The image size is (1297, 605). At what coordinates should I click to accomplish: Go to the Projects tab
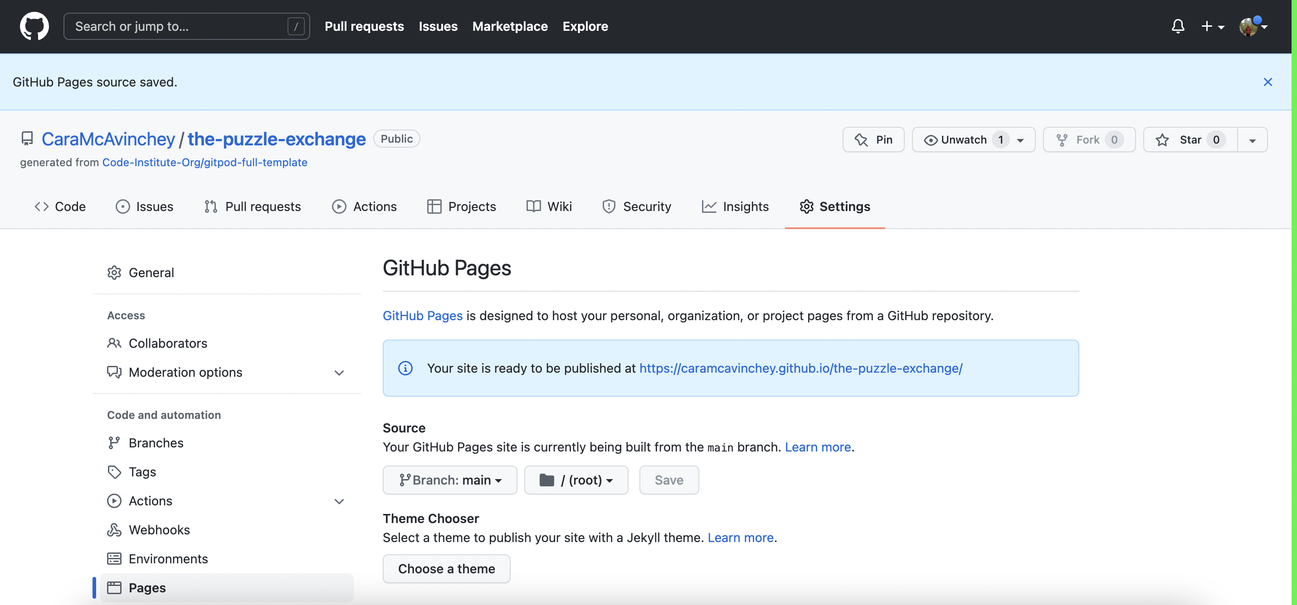point(461,206)
